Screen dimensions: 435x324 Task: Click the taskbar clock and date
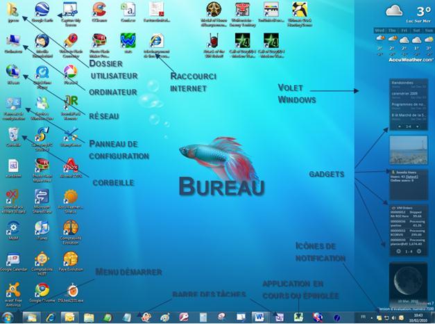point(418,318)
